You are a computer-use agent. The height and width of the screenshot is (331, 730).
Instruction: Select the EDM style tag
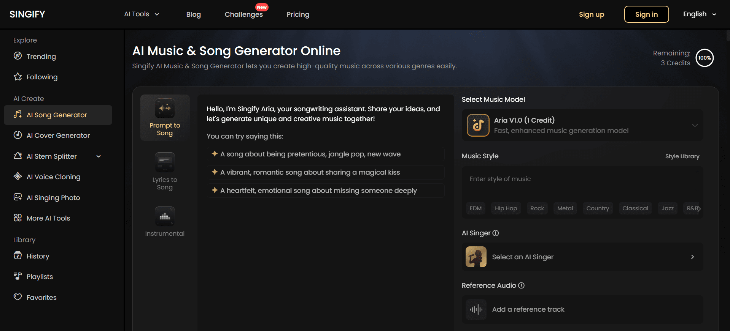pos(476,208)
